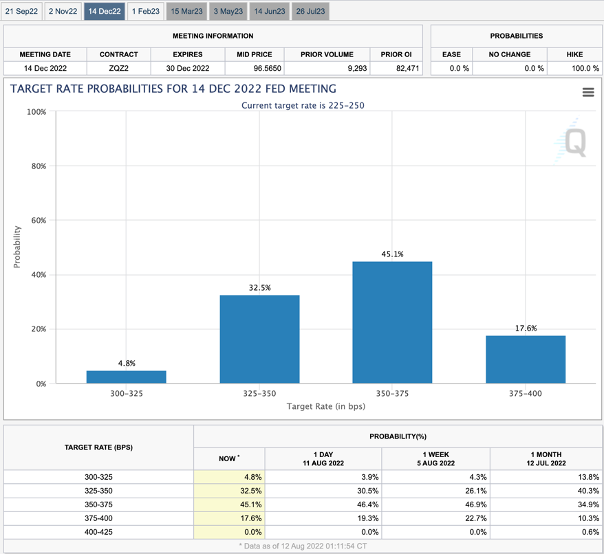Viewport: 604px width, 554px height.
Task: Select the 26 Jul23 meeting tab
Action: (310, 11)
